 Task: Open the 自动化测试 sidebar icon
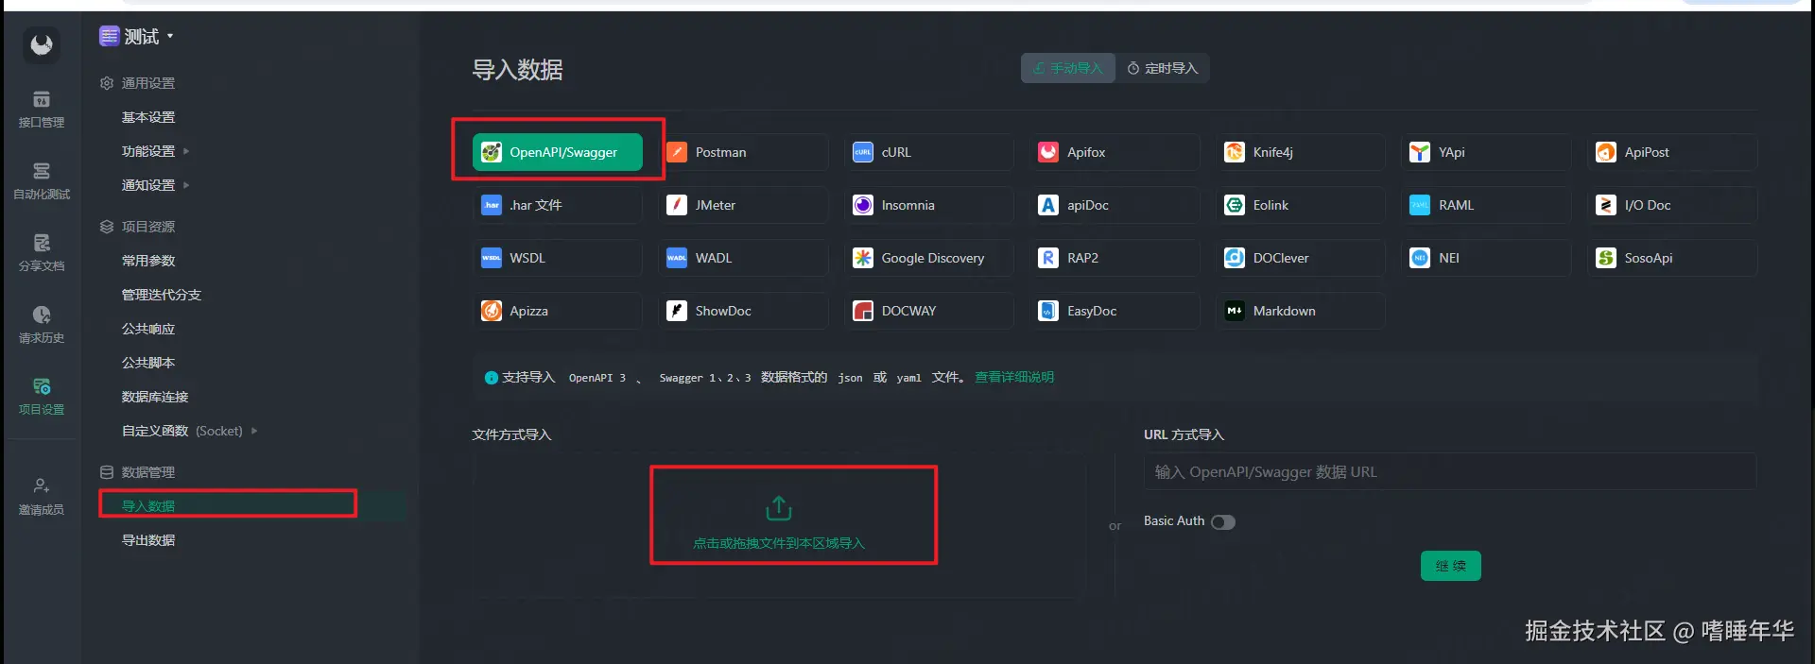coord(42,181)
